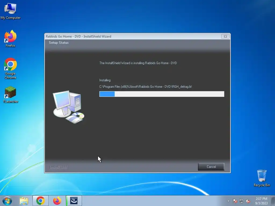This screenshot has height=206, width=275.
Task: Click the RGH_defrag.bf install path text
Action: 145,87
